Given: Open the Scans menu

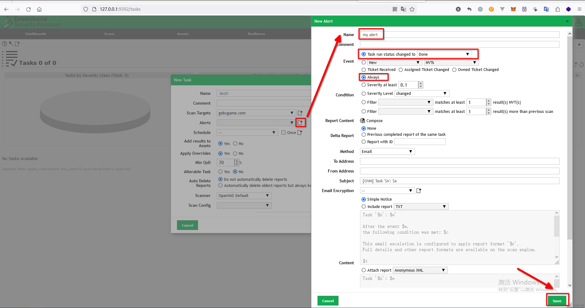Looking at the screenshot, I should pos(109,34).
